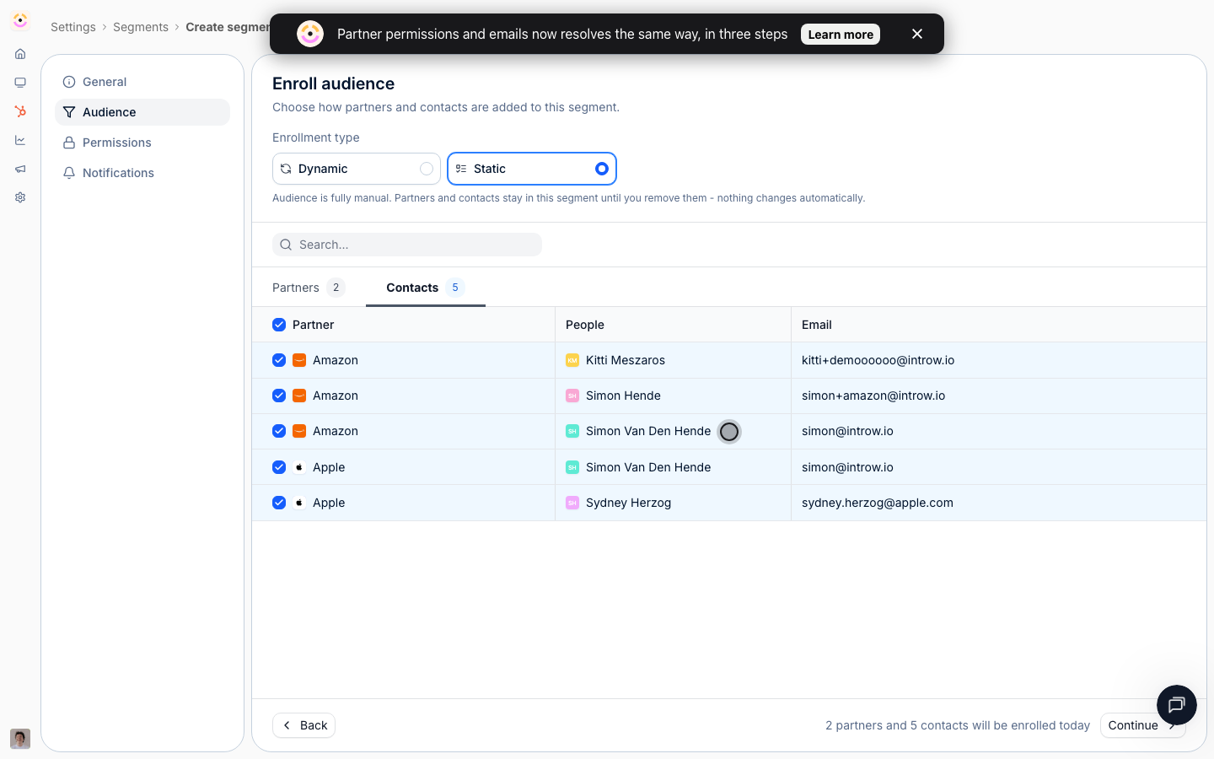Click email sydney.herzog@apple.com

pyautogui.click(x=878, y=503)
